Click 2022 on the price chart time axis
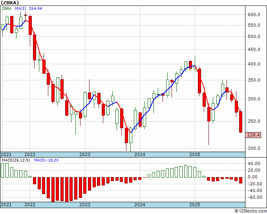The height and width of the screenshot is (214, 267). tap(30, 154)
